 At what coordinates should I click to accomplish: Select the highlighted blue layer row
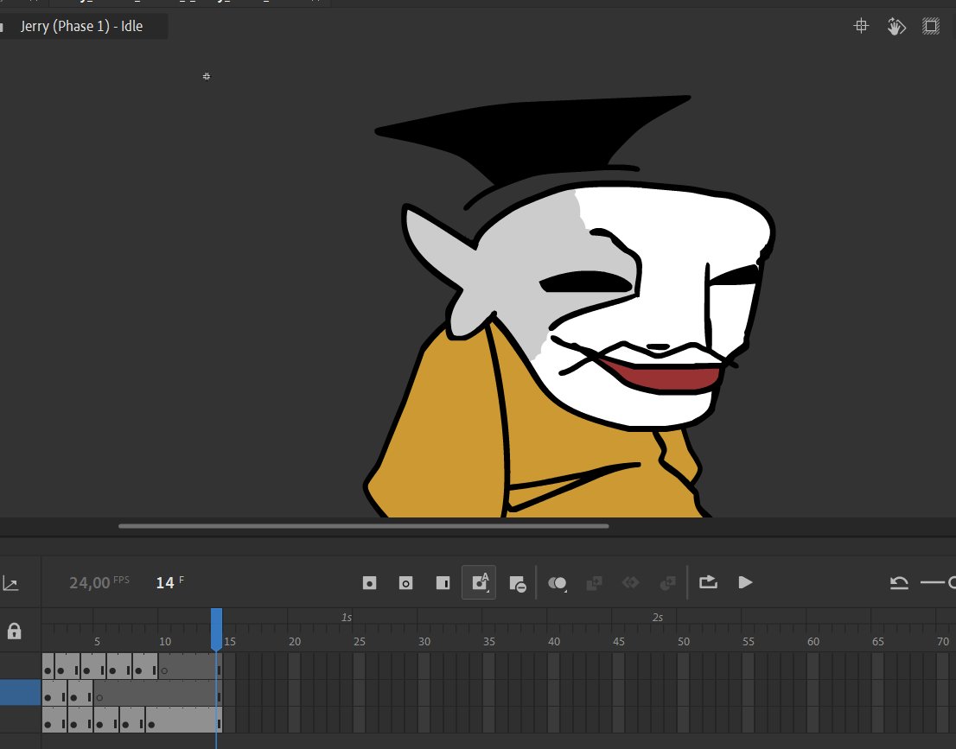pyautogui.click(x=20, y=693)
